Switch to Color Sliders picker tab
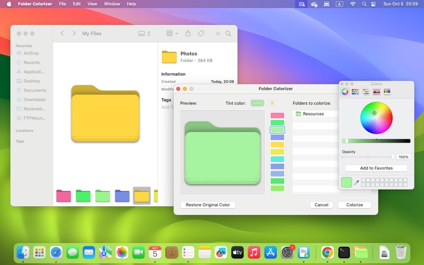 click(x=355, y=92)
